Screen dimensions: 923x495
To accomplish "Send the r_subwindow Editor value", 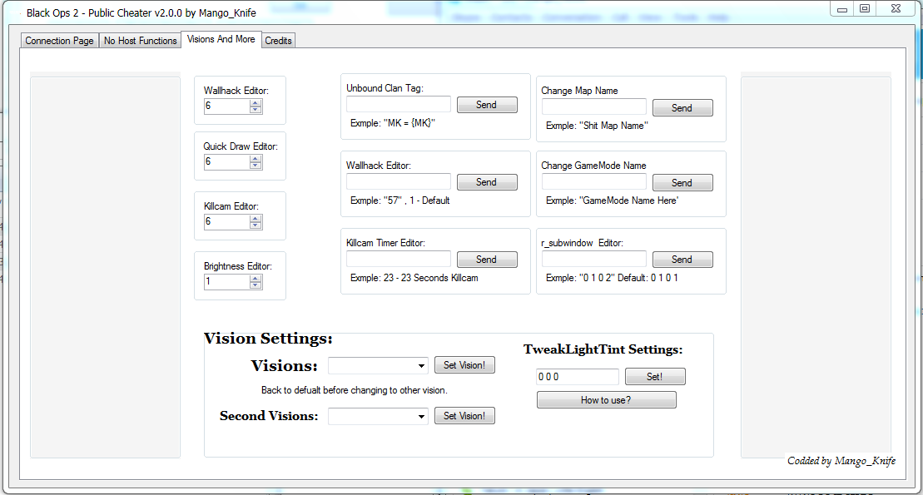I will coord(682,260).
